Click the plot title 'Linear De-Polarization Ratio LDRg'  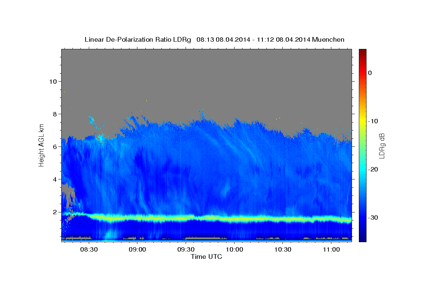137,40
